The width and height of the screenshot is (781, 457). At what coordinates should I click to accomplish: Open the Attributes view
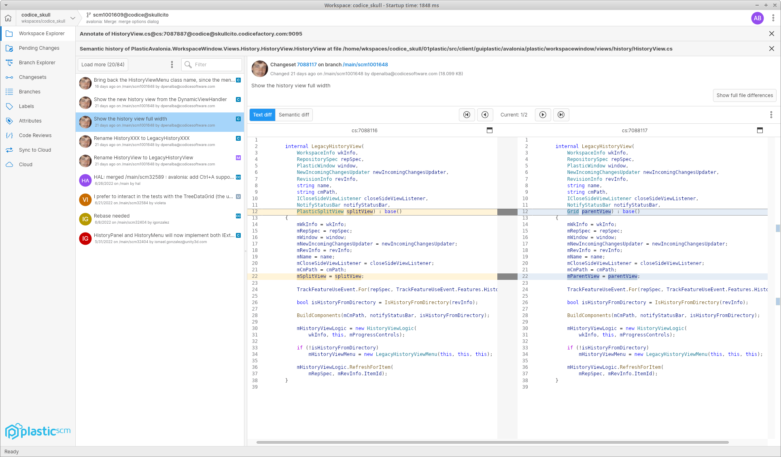point(30,121)
